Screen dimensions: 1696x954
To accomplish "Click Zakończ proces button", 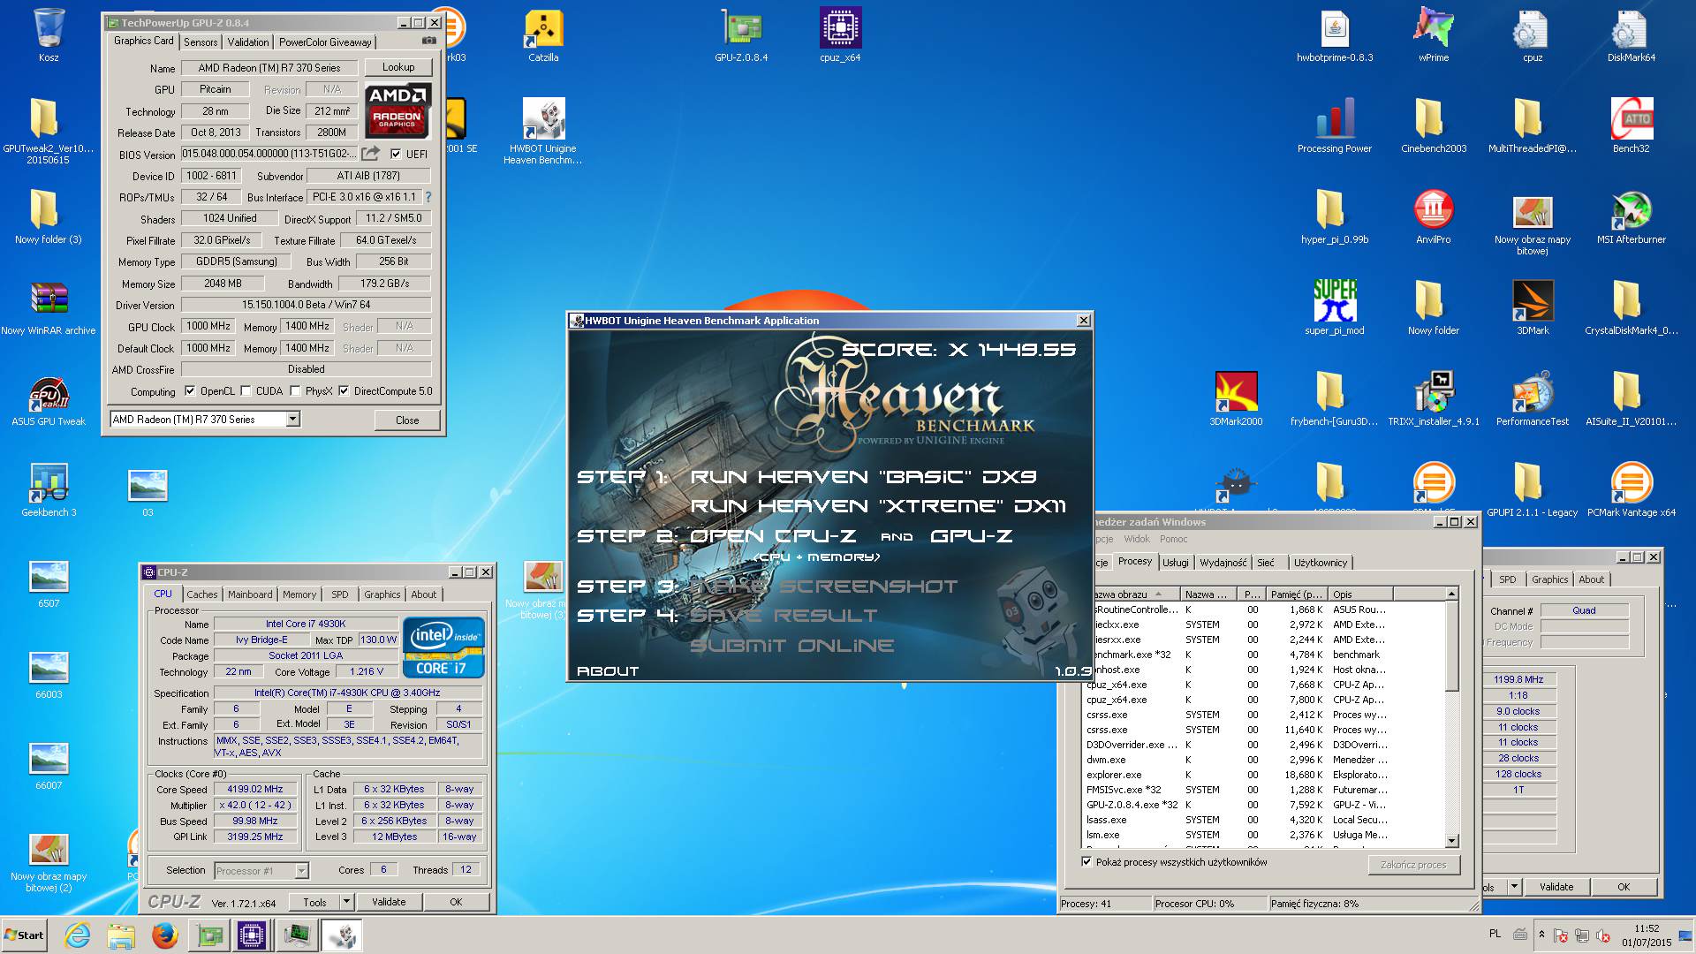I will pos(1413,865).
